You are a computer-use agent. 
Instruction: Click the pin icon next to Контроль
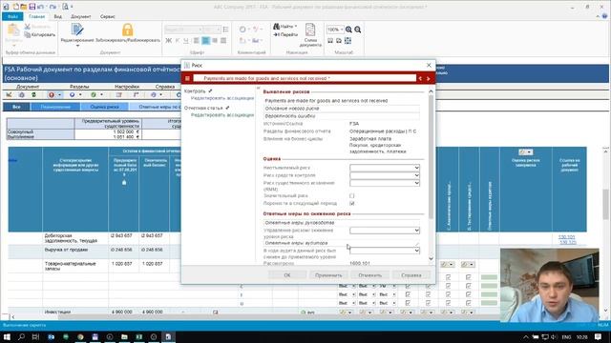tap(210, 91)
